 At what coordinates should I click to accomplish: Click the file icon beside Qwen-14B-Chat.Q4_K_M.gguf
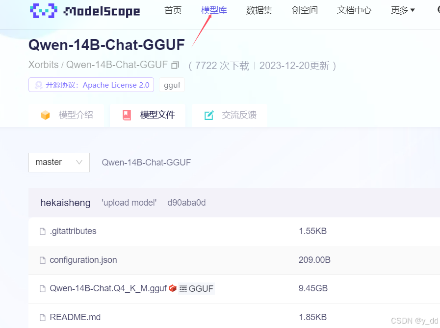tap(43, 288)
